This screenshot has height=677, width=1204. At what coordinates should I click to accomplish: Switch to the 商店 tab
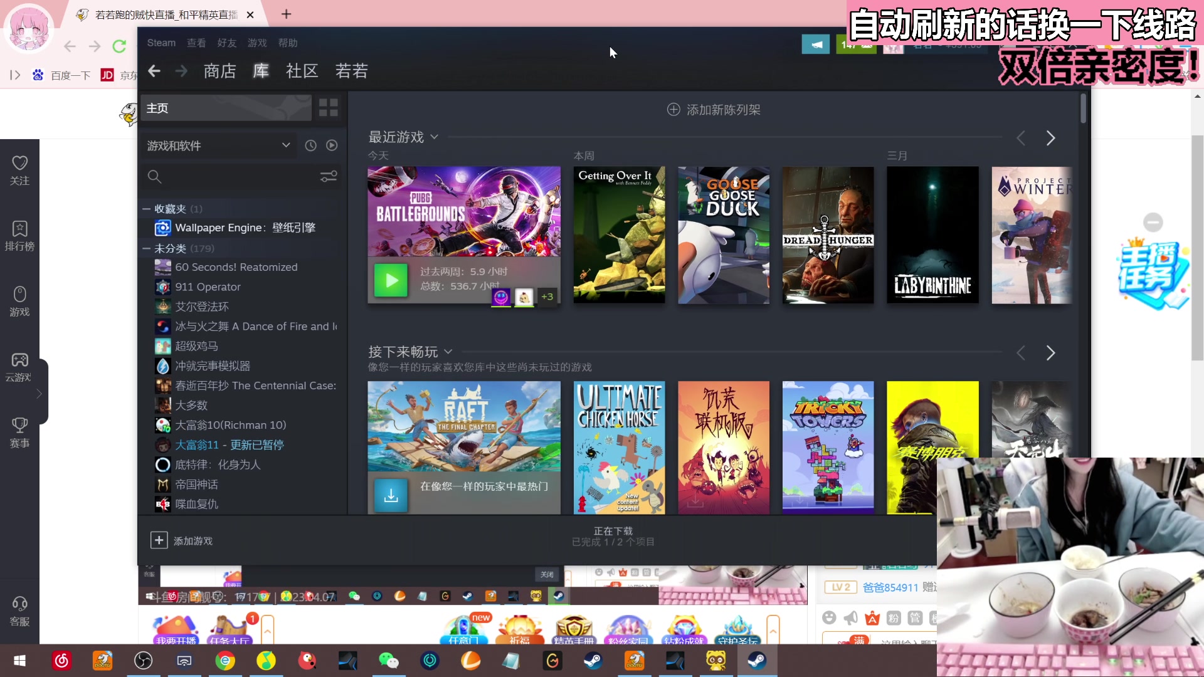point(219,71)
